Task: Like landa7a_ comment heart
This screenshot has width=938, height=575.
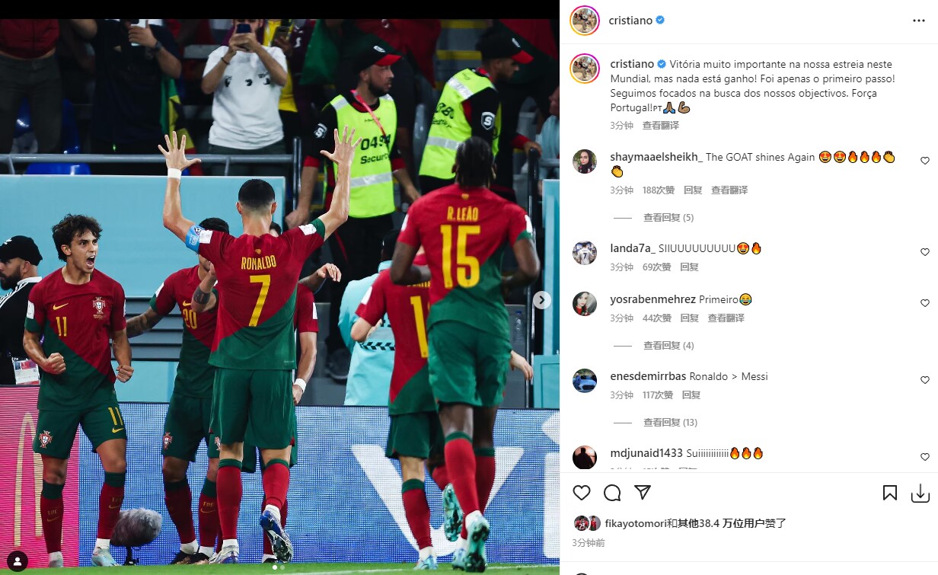Action: pos(925,252)
